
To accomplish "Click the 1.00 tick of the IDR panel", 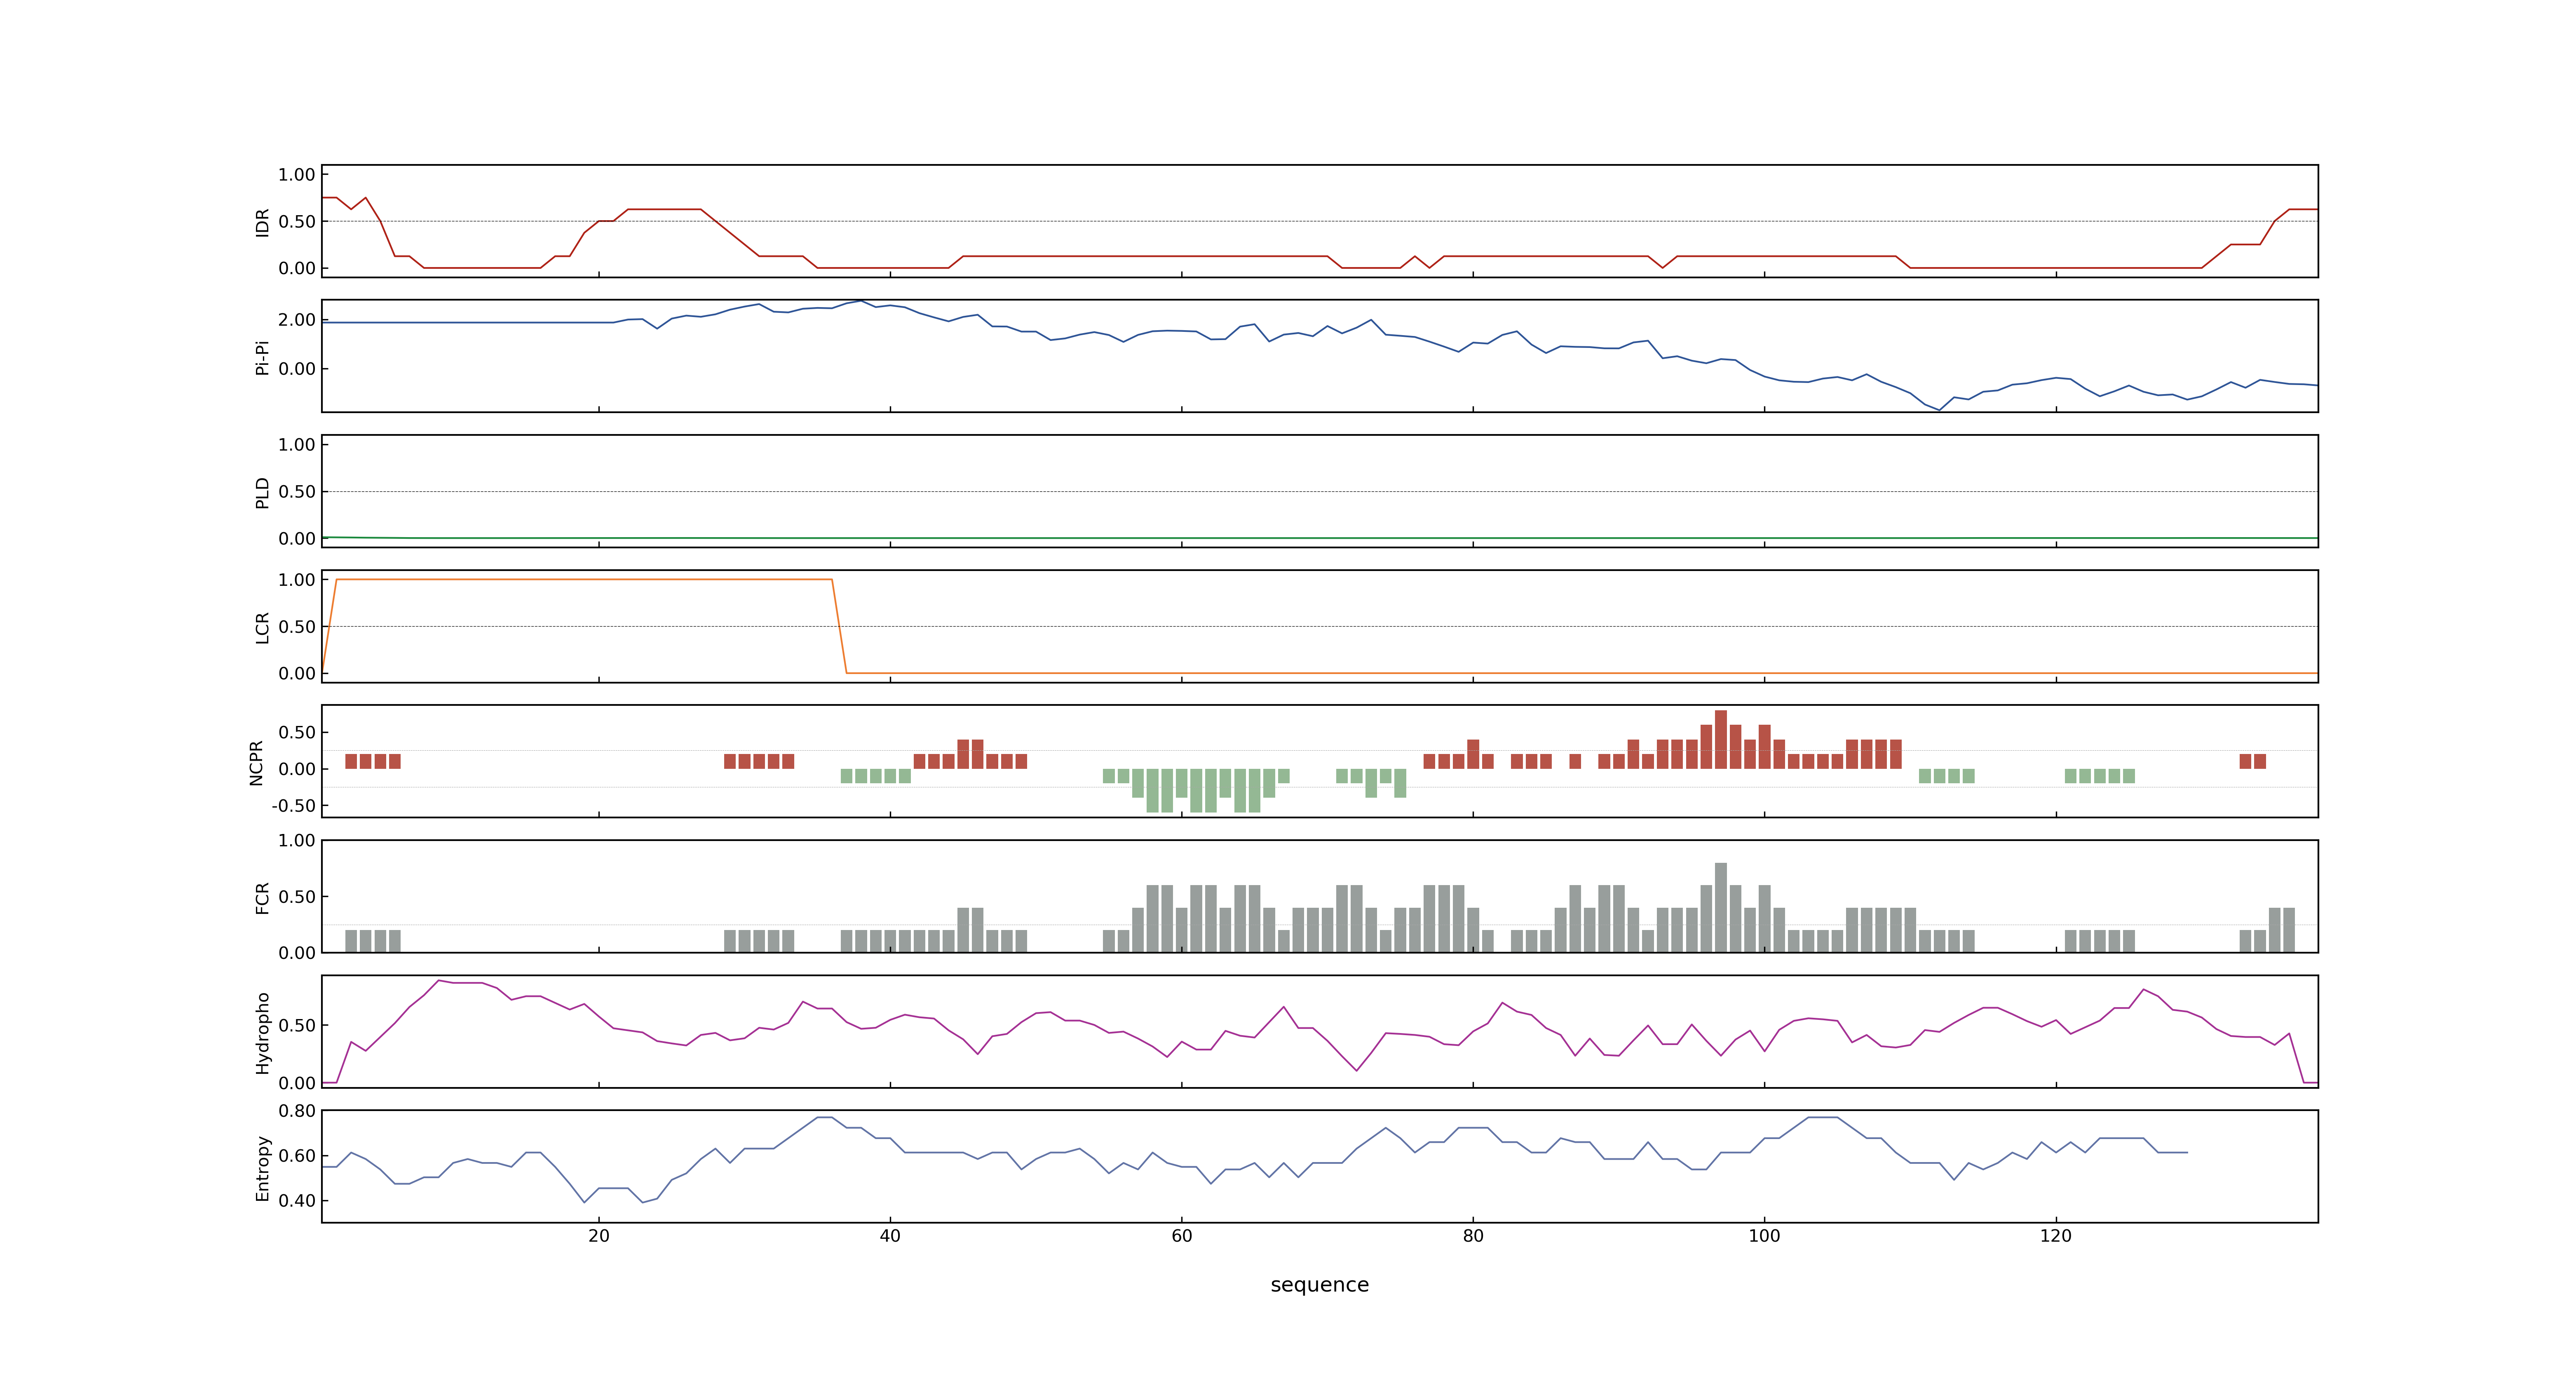I will click(297, 175).
